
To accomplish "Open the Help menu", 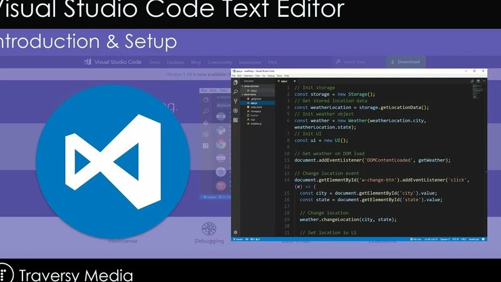I will (x=287, y=76).
